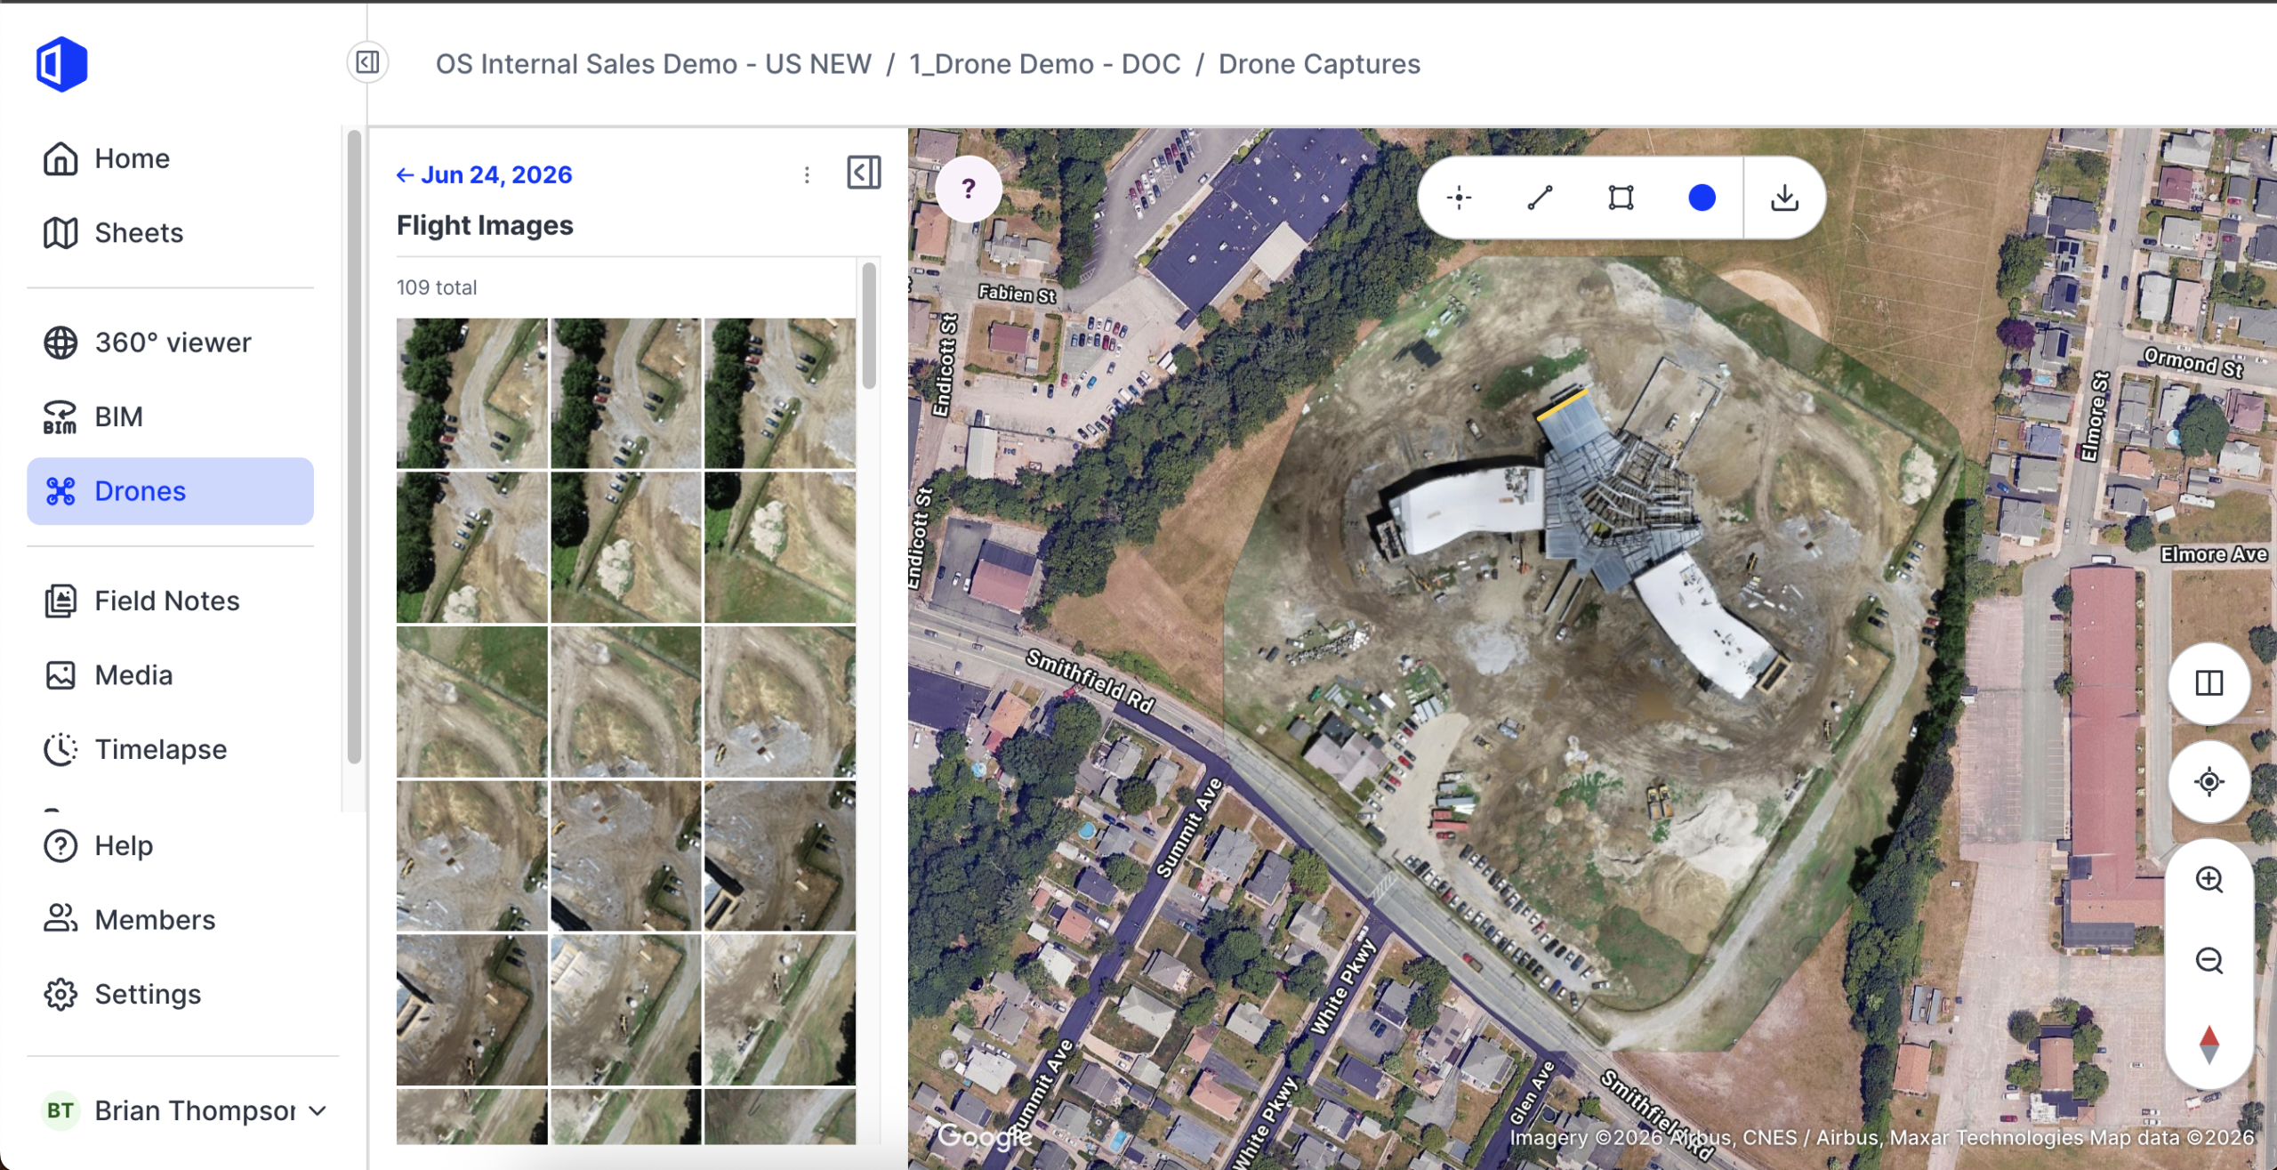
Task: Open the second row's first flight image
Action: click(471, 547)
